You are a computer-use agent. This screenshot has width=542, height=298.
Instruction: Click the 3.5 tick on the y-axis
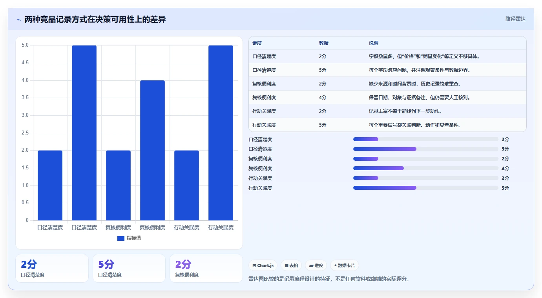[x=25, y=98]
